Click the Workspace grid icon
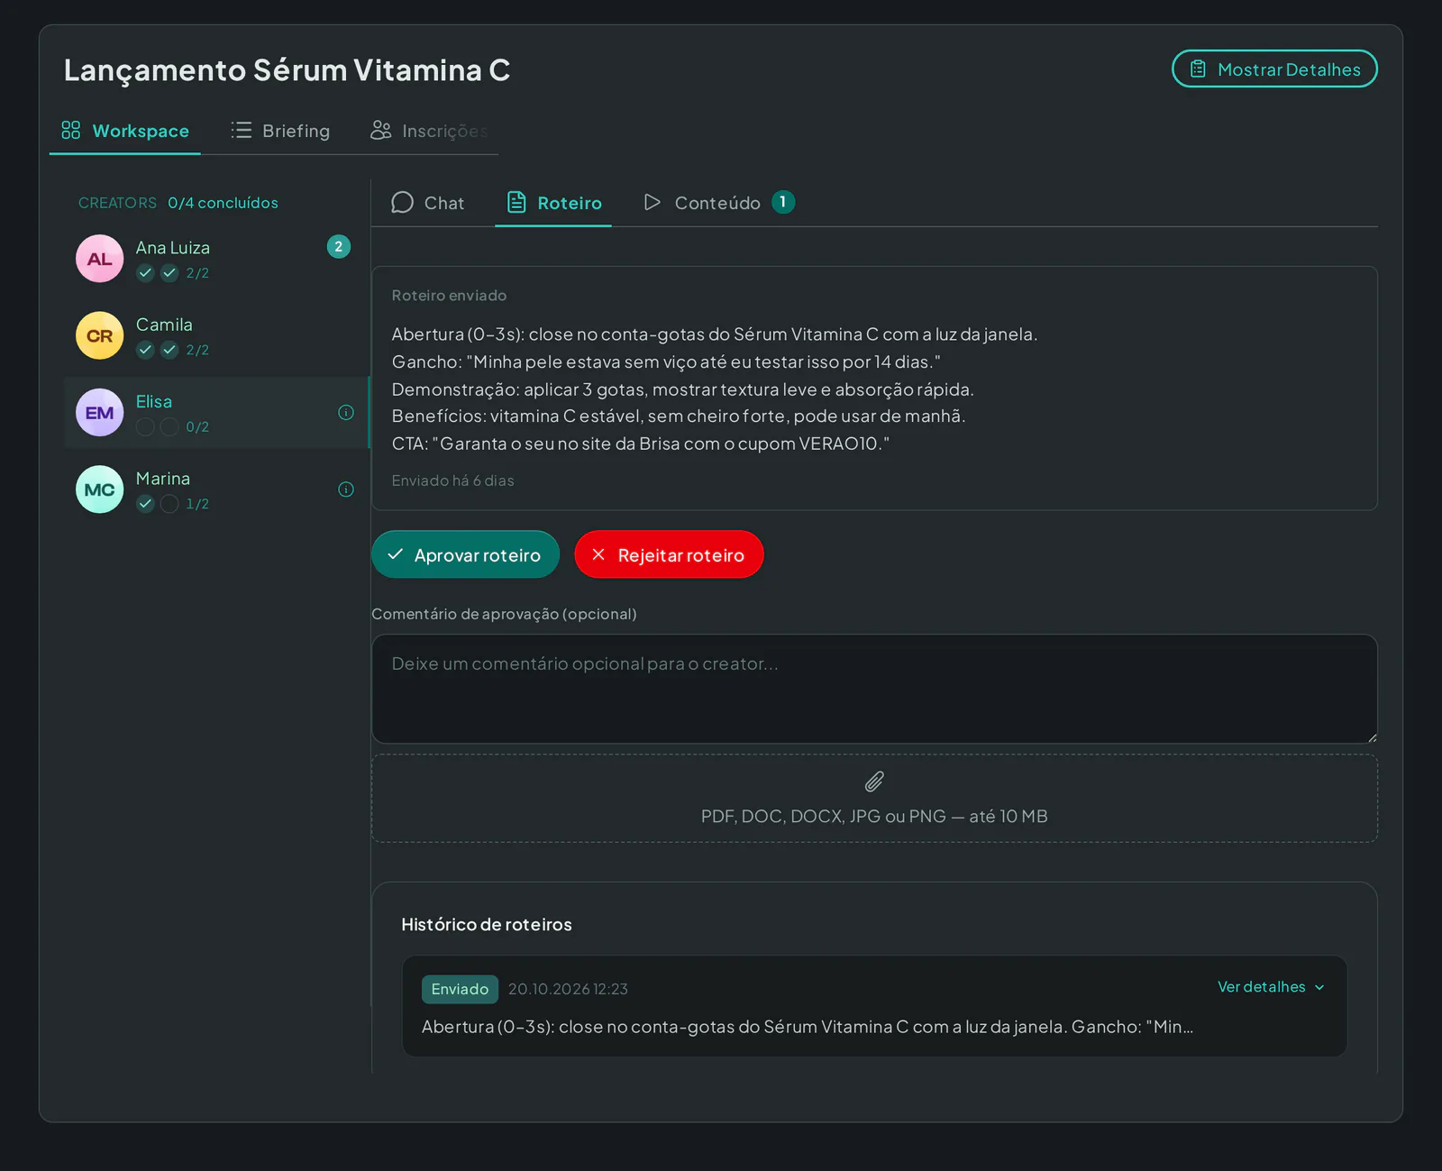The height and width of the screenshot is (1171, 1442). pyautogui.click(x=71, y=131)
